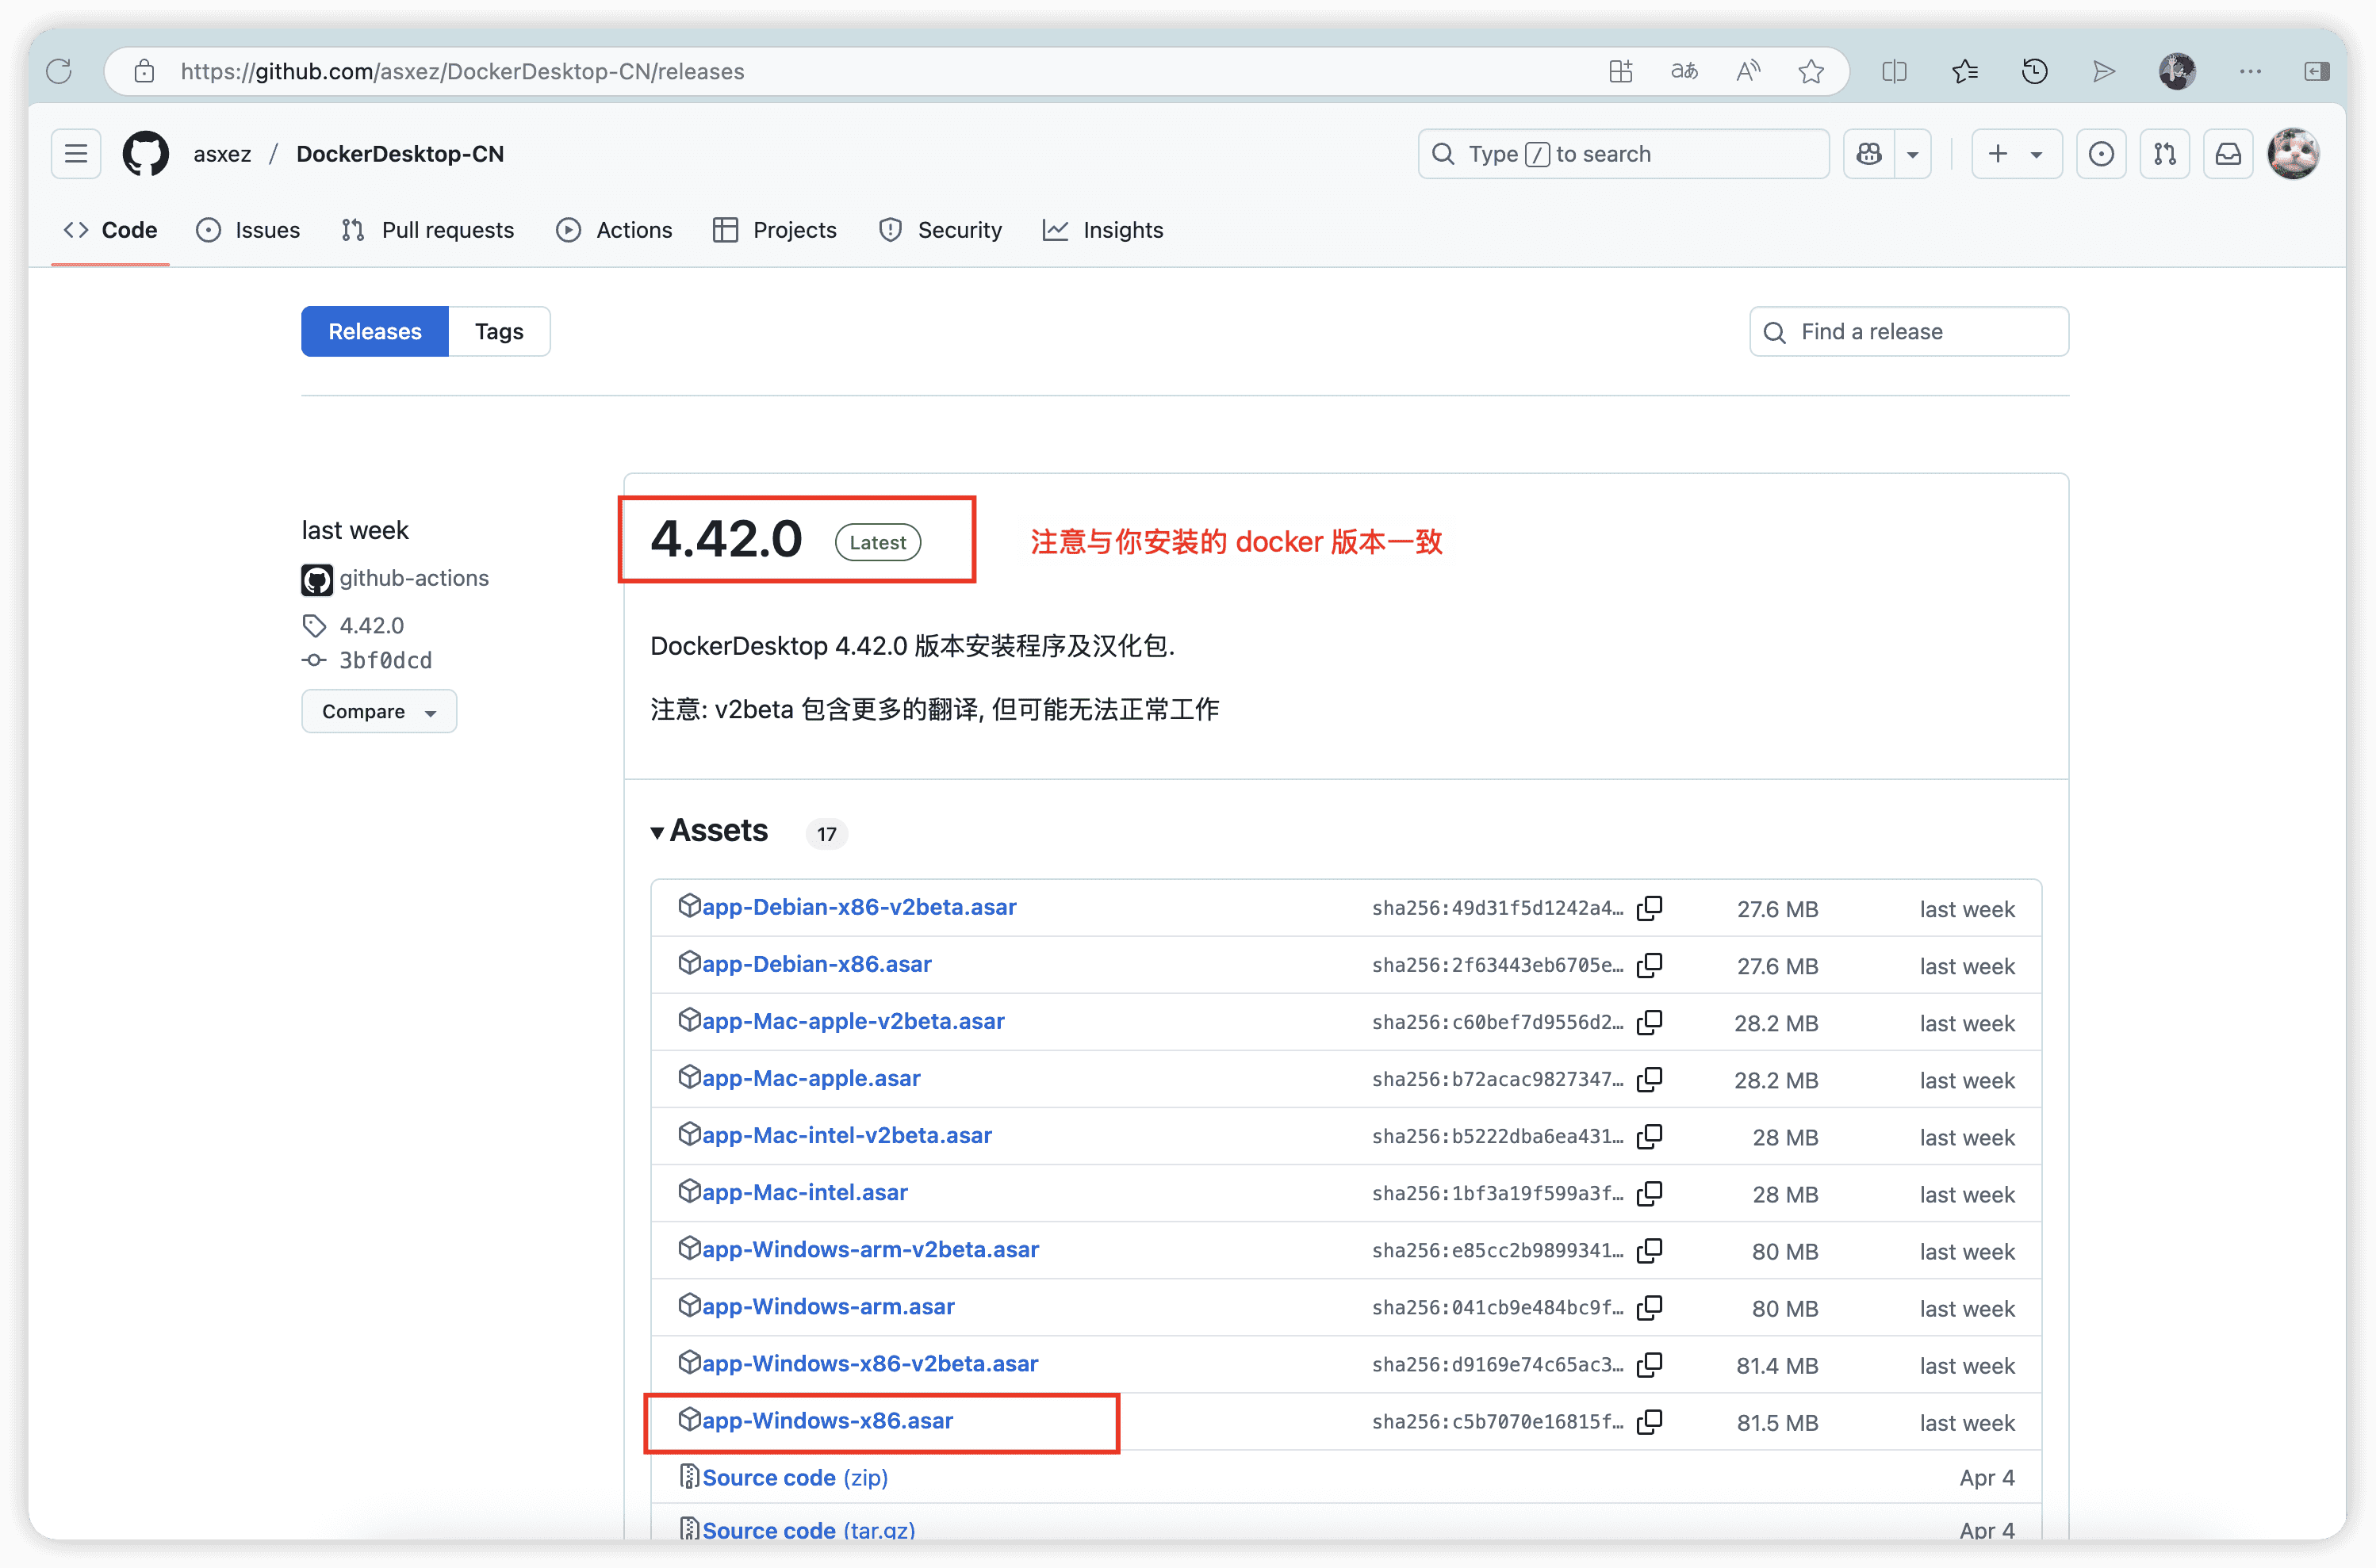Click the read aloud icon in address bar

click(x=1748, y=71)
